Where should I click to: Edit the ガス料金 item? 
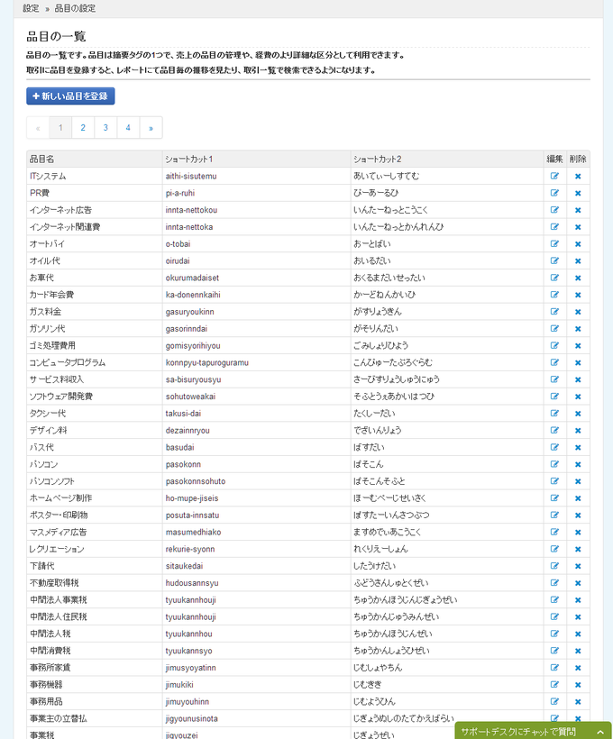pyautogui.click(x=554, y=312)
